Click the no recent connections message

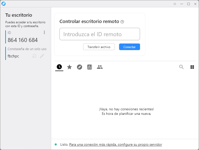(x=126, y=111)
